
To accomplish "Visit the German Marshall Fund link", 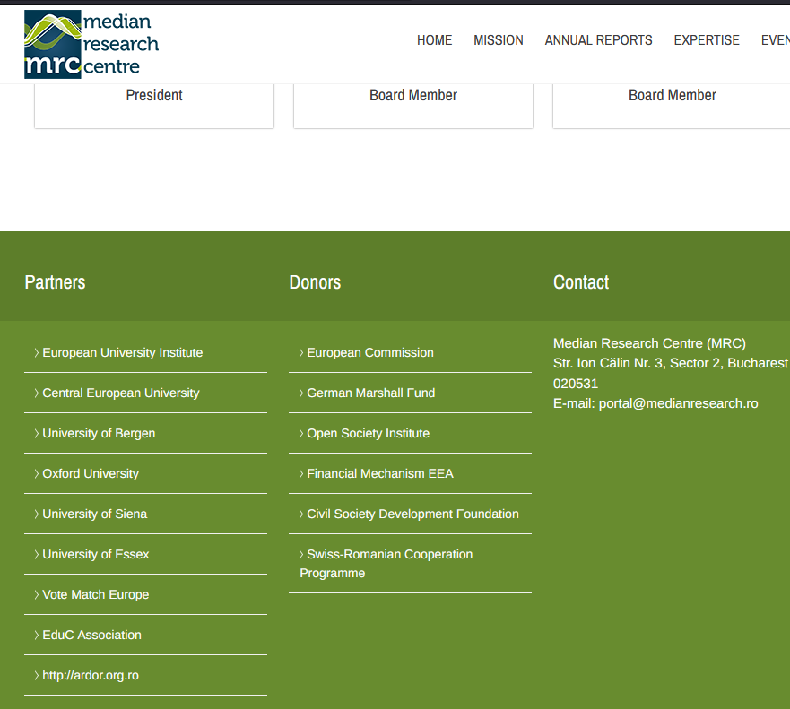I will pos(371,393).
